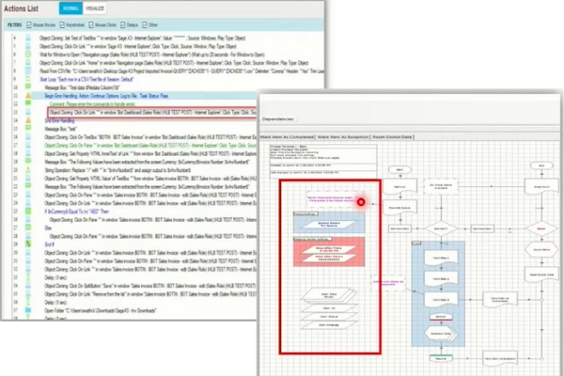Select the Start Loop action row
This screenshot has width=564, height=376.
(86, 79)
